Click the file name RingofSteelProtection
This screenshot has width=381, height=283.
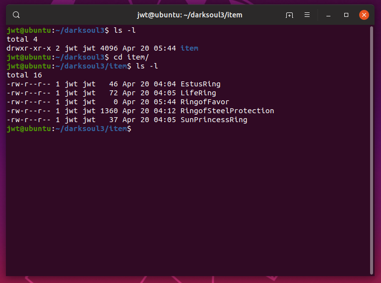(227, 111)
